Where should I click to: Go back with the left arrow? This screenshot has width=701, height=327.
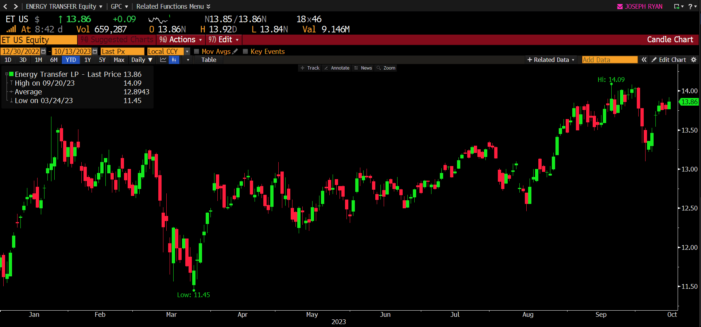(x=5, y=6)
